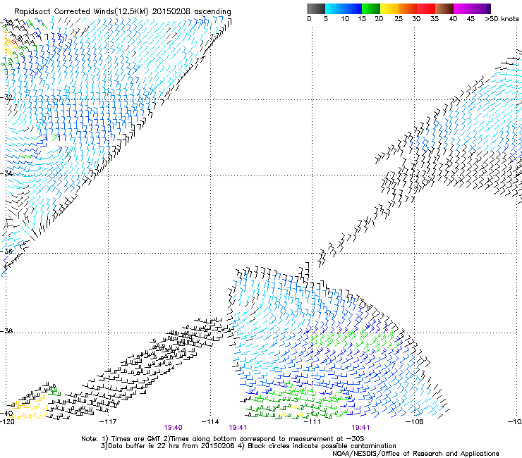
Task: Click the '45' label under the color bar
Action: click(x=471, y=19)
